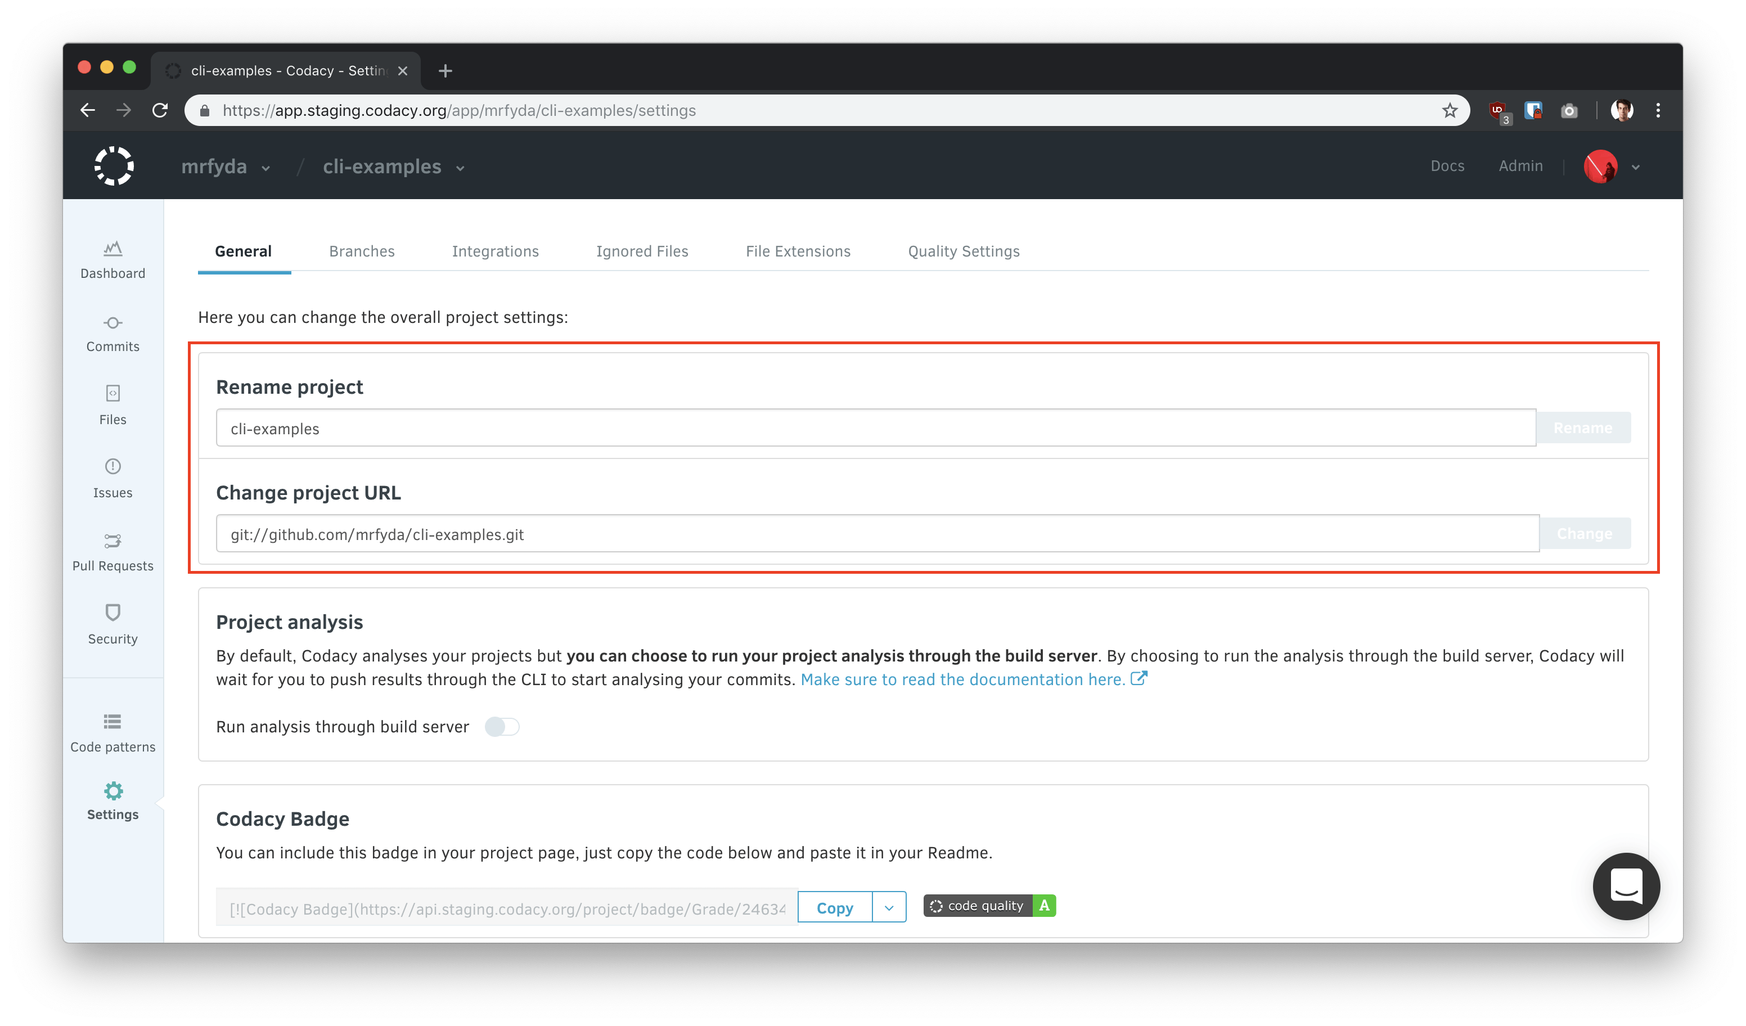Click the lock icon in address bar

coord(204,111)
